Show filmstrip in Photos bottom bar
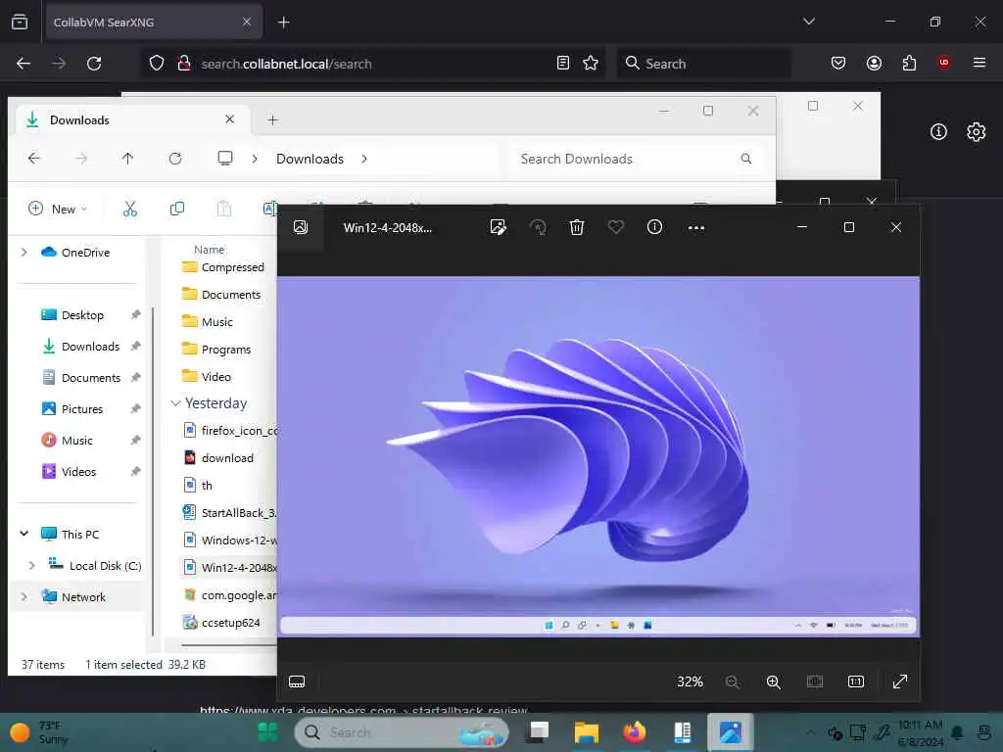 [297, 681]
